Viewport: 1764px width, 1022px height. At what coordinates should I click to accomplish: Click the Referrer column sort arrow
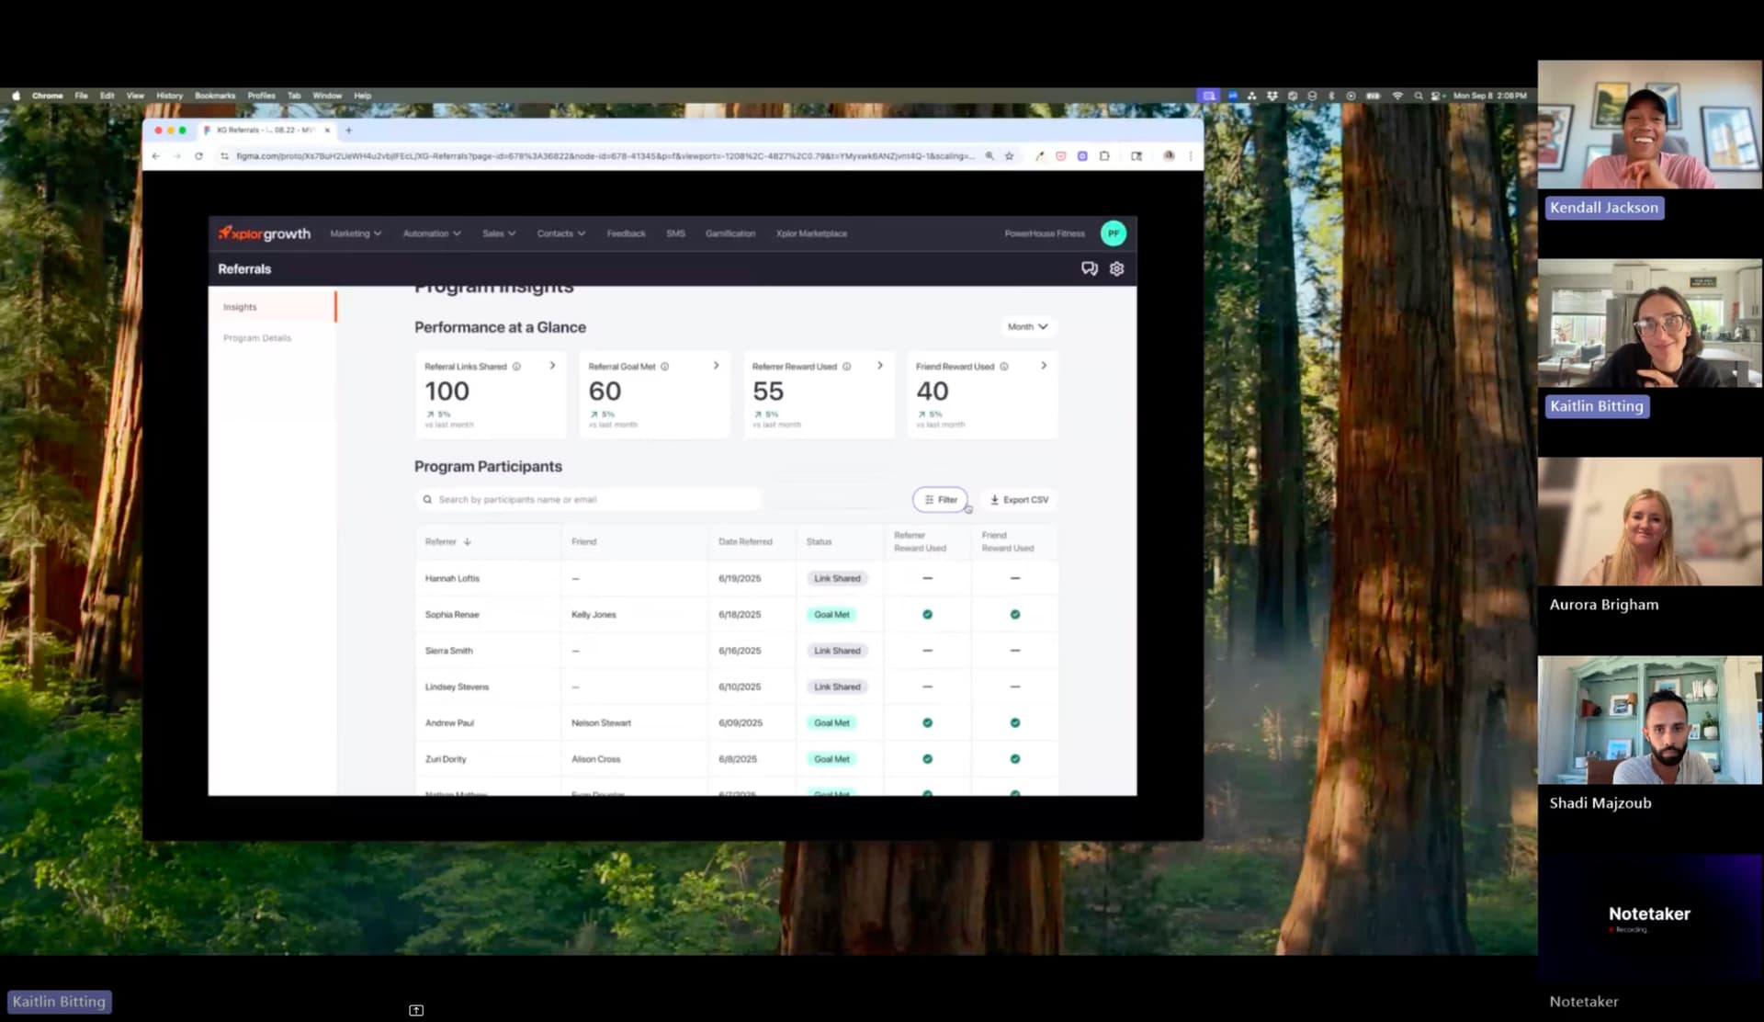pyautogui.click(x=468, y=542)
